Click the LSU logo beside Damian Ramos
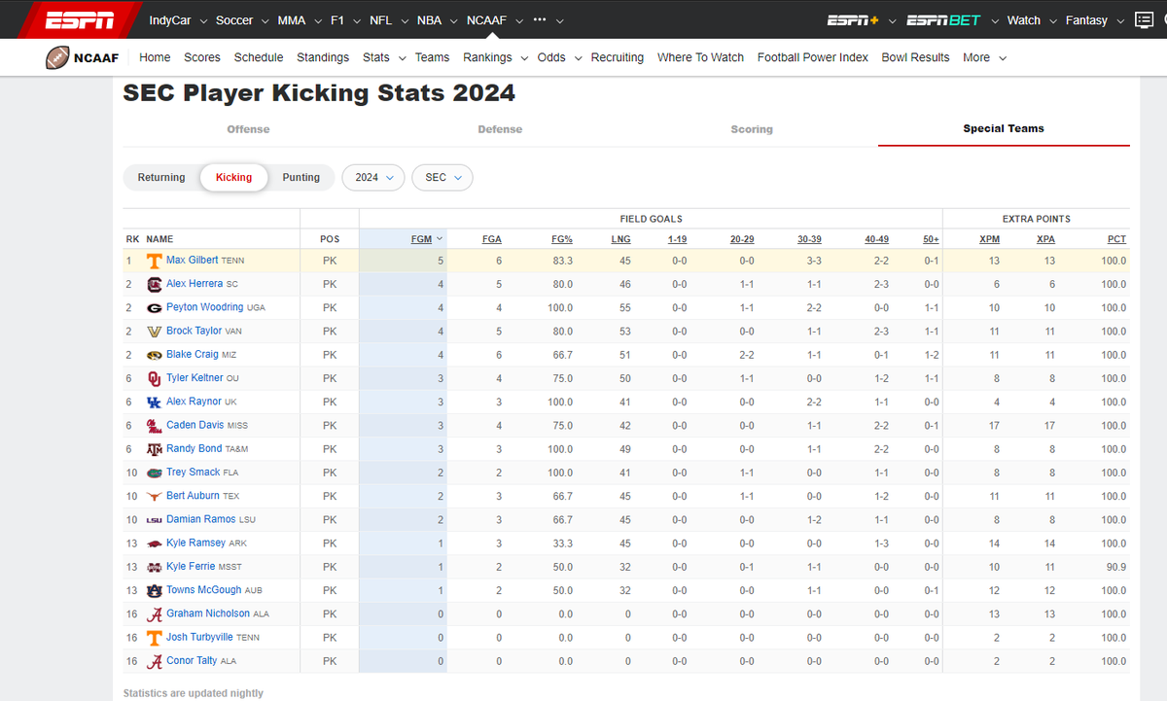 tap(154, 520)
